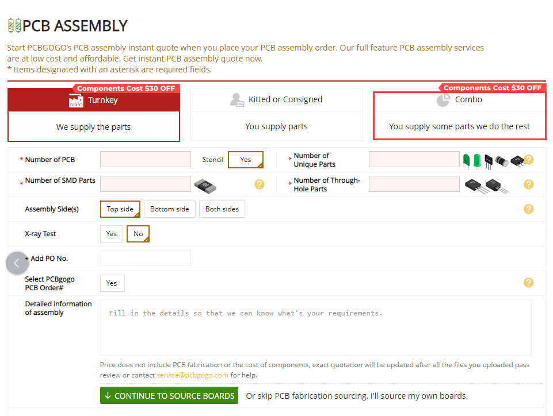This screenshot has width=553, height=416.
Task: Switch to the Combo tab
Action: [460, 115]
